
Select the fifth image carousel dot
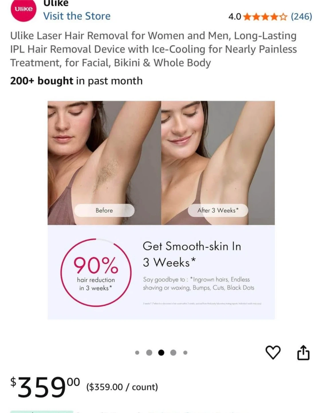point(185,353)
